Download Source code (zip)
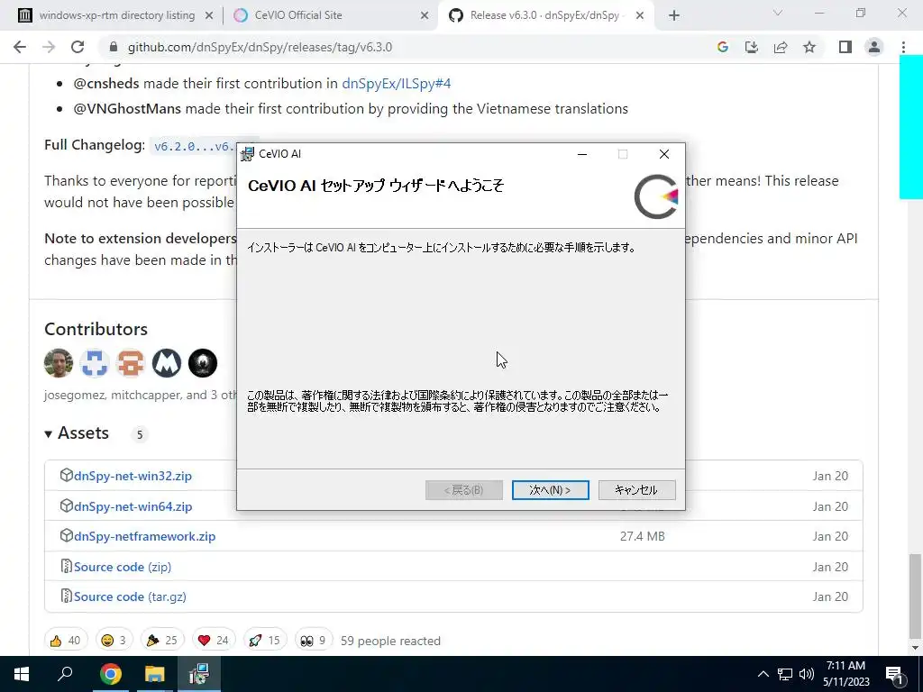 [x=123, y=568]
